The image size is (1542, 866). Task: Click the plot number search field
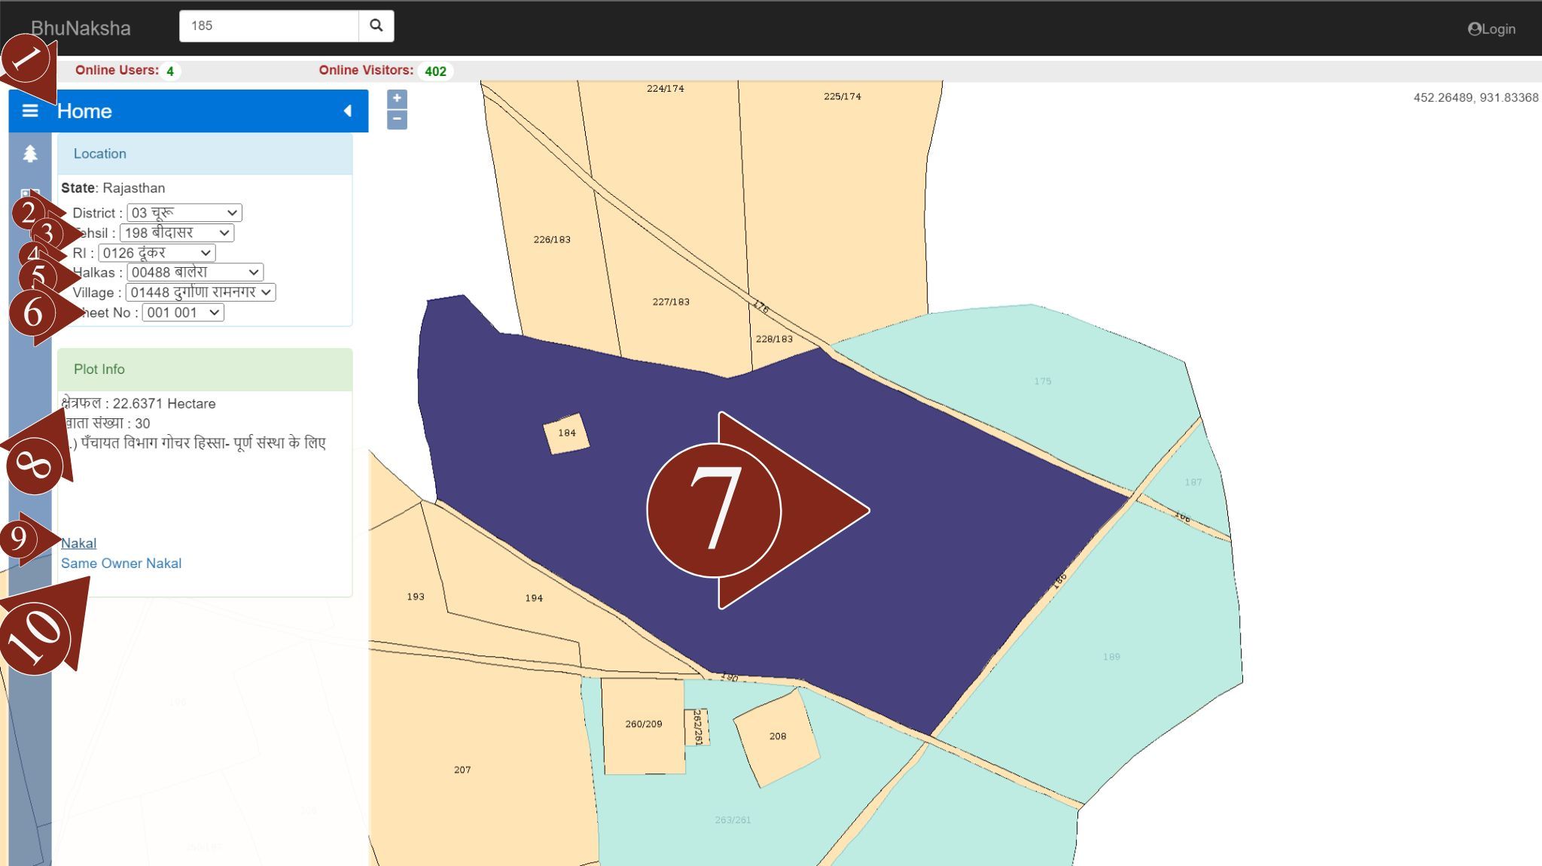pos(269,26)
